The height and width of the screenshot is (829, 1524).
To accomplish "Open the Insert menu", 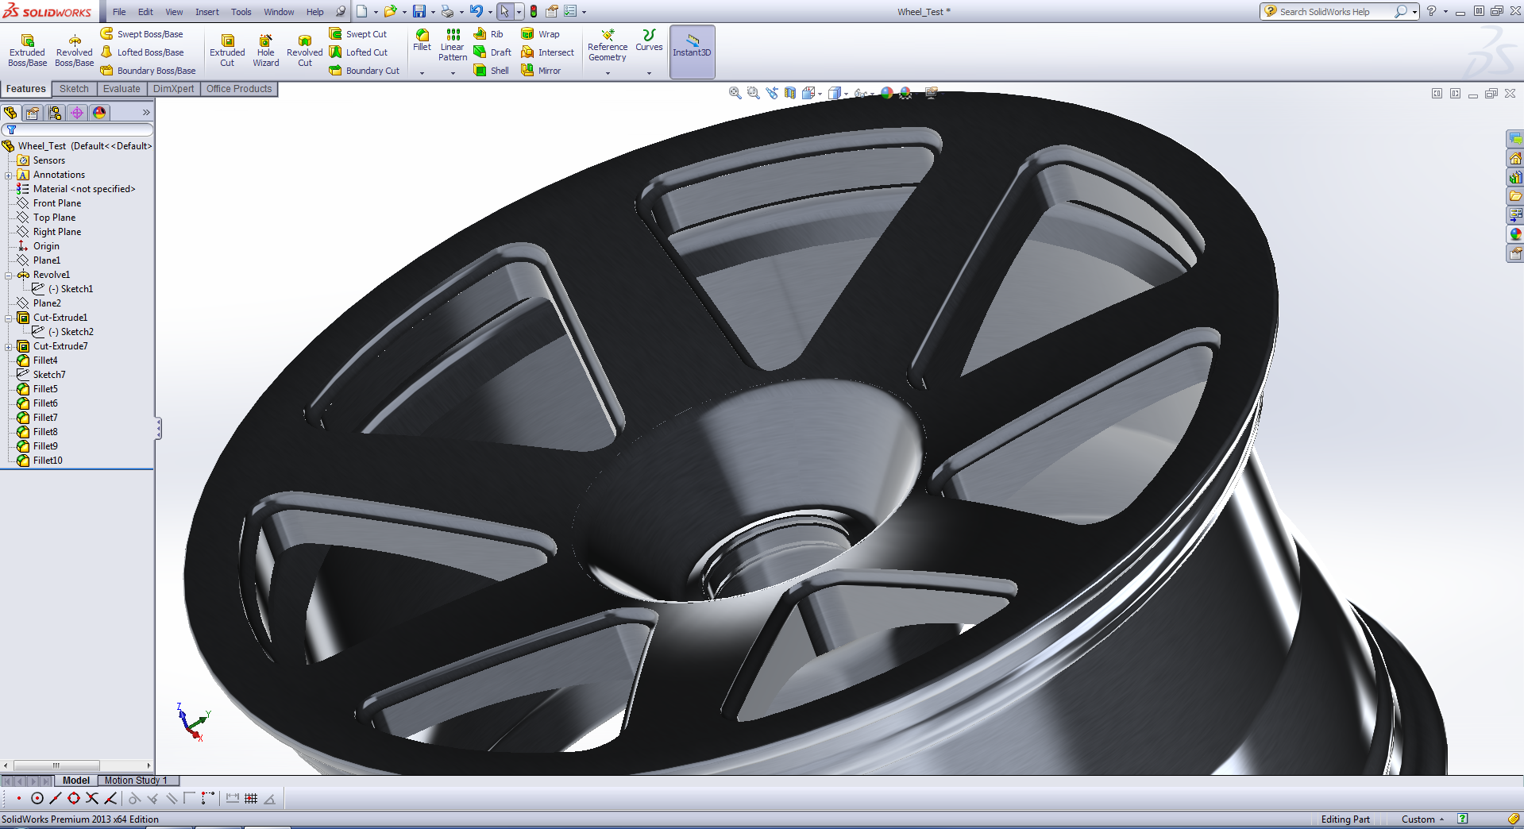I will [206, 12].
